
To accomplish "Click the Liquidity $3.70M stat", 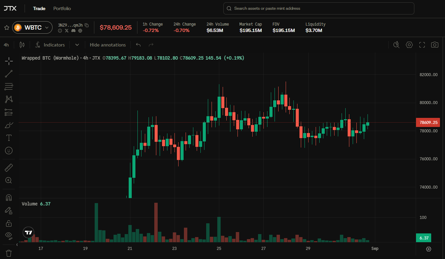I will (315, 27).
